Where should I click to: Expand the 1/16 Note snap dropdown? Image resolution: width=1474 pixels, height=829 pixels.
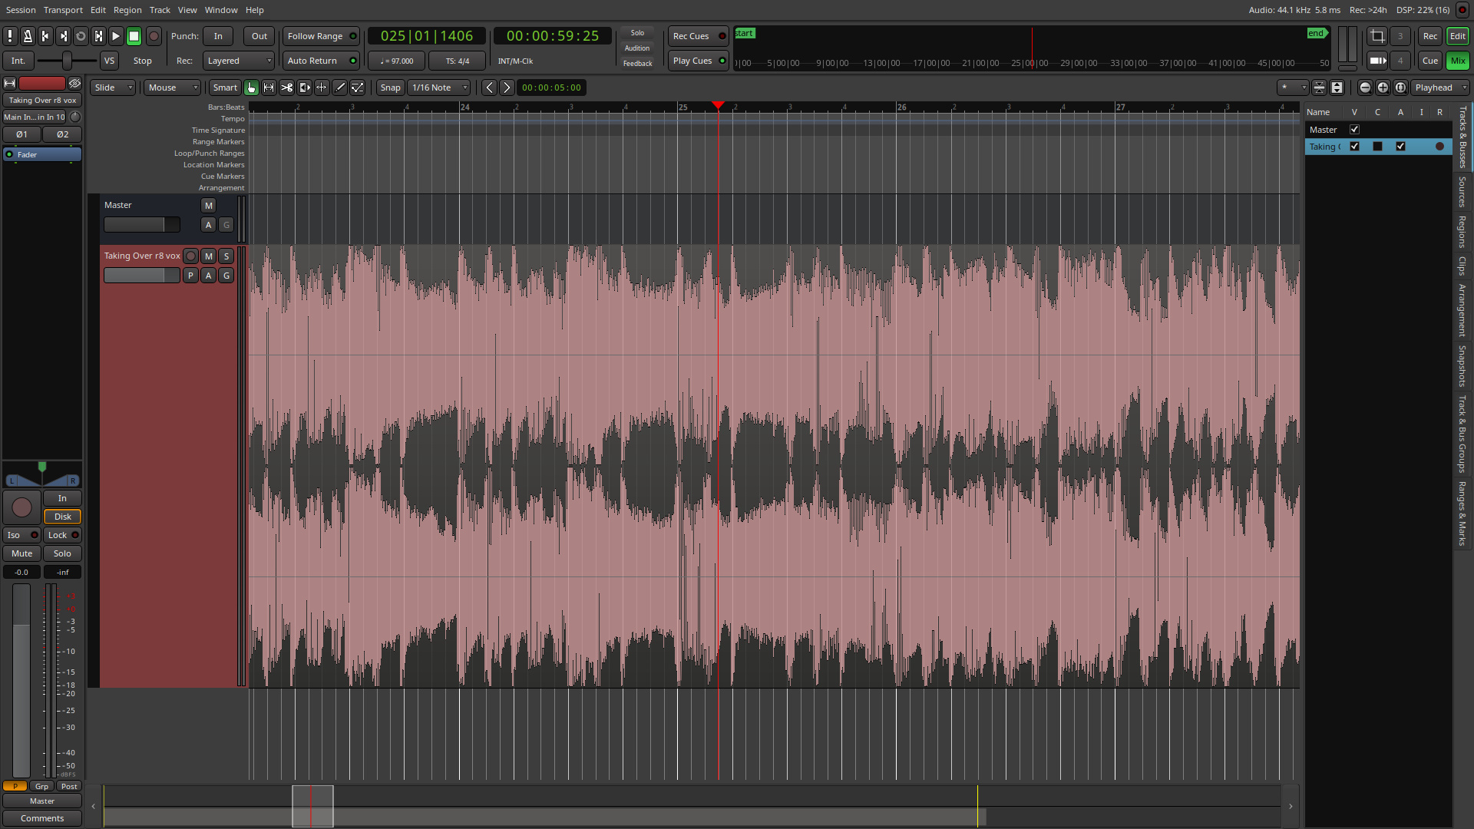[439, 88]
